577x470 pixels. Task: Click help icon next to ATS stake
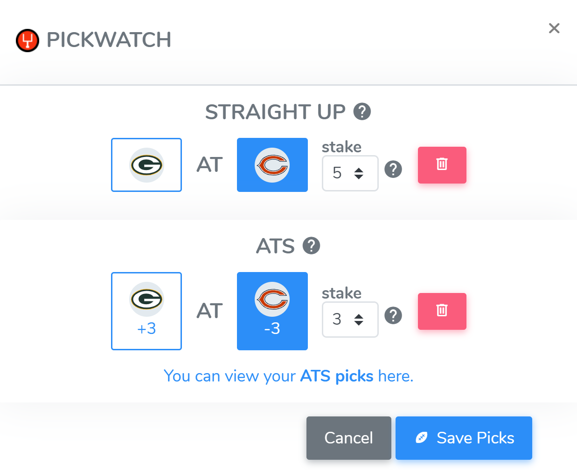tap(393, 315)
